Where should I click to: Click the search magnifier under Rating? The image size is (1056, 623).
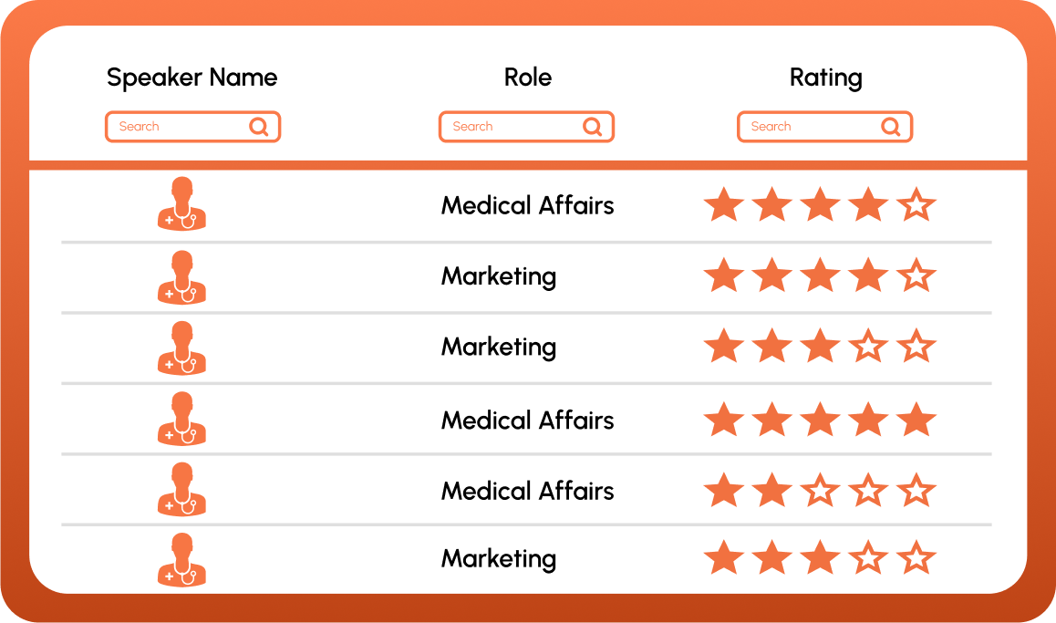(x=891, y=127)
